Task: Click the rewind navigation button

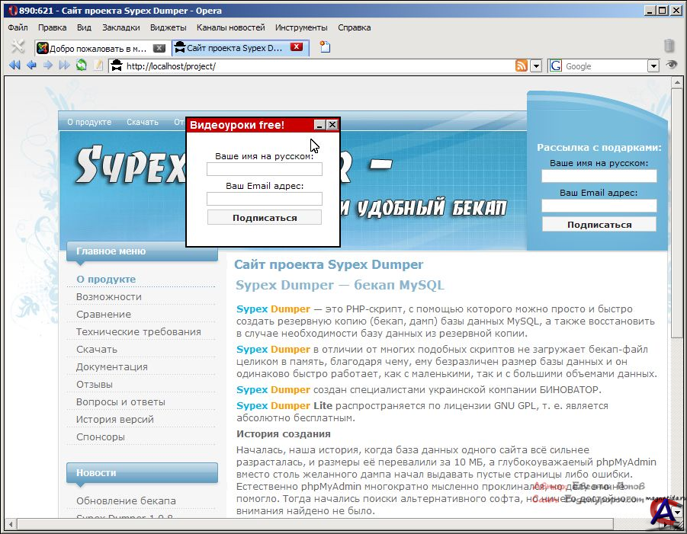Action: point(14,66)
